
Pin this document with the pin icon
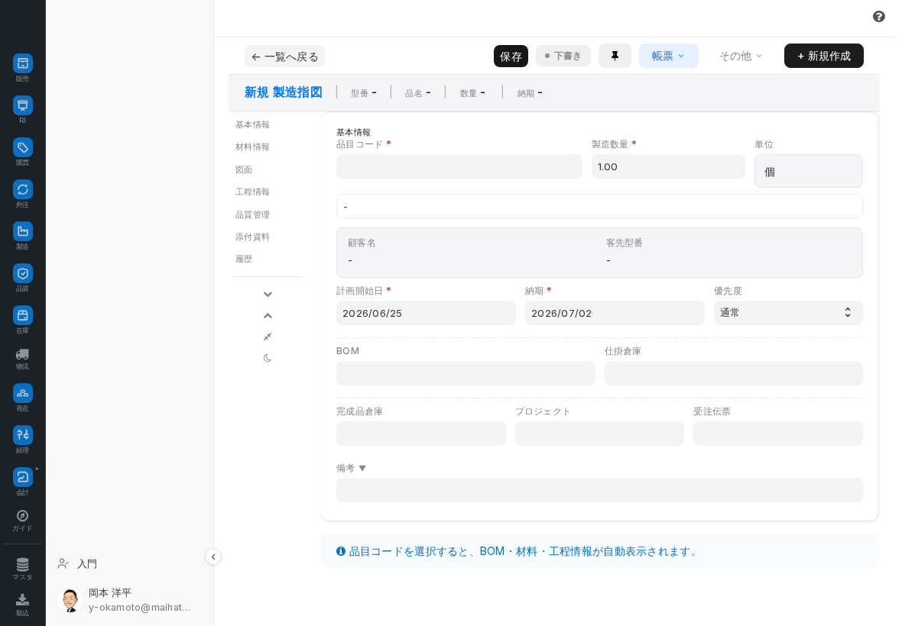[615, 56]
